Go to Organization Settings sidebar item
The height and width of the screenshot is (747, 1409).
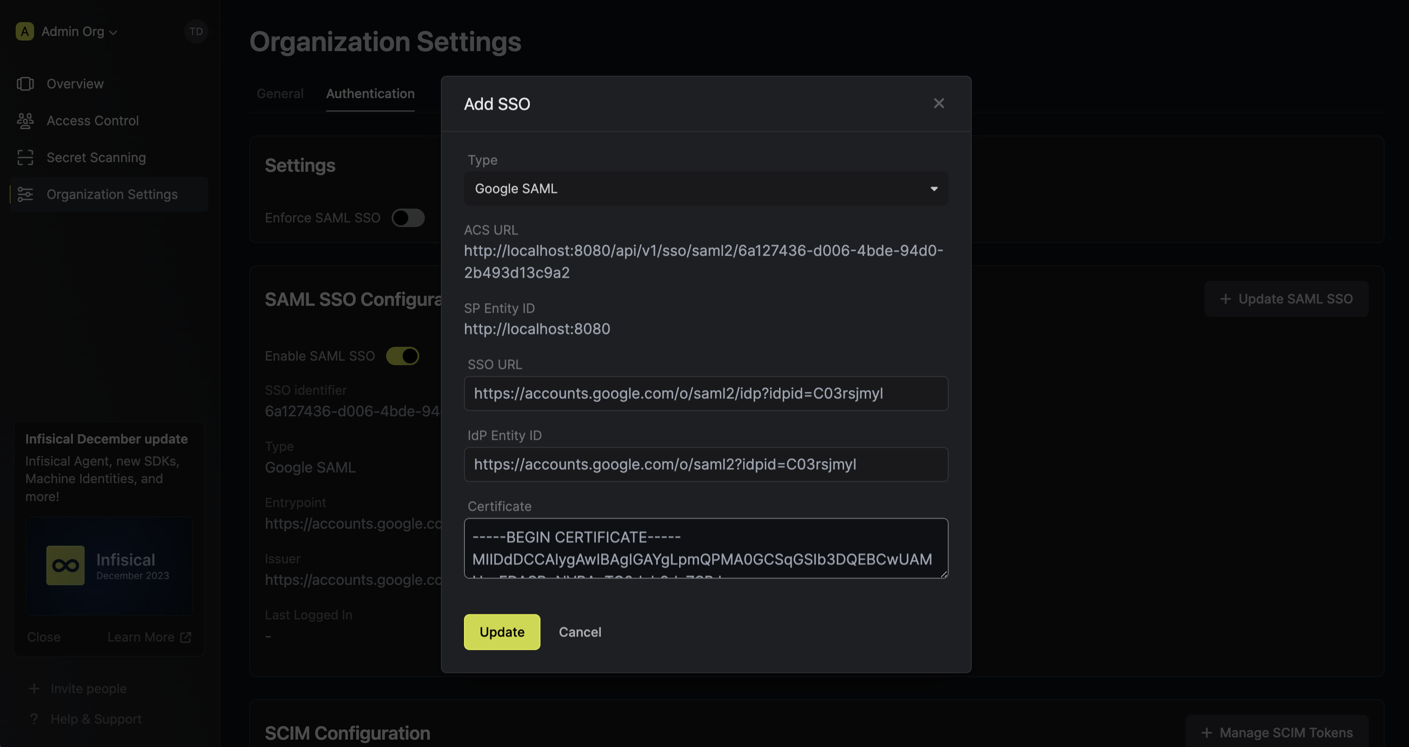[x=109, y=194]
